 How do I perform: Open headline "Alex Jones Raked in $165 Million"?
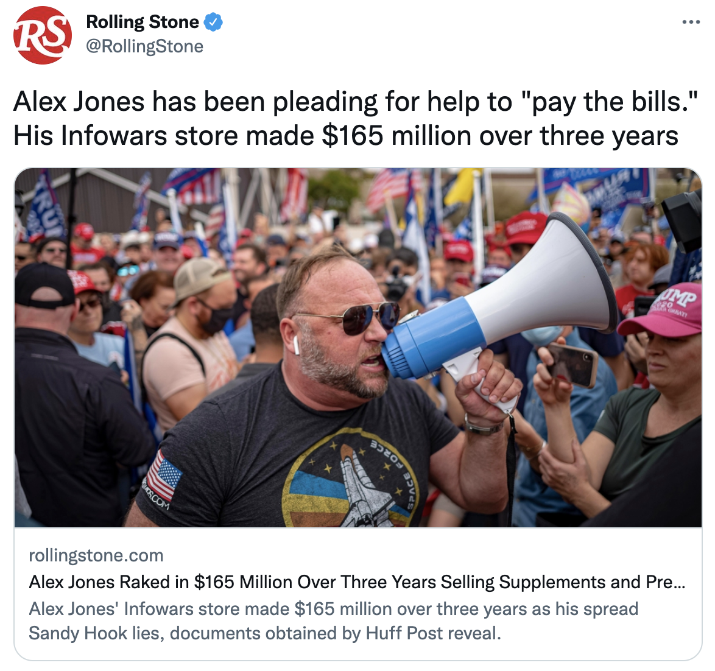coord(357,582)
